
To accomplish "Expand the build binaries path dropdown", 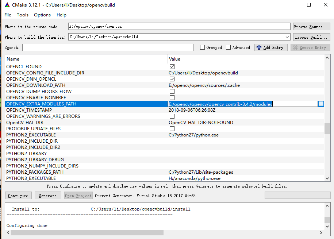I will [287, 37].
